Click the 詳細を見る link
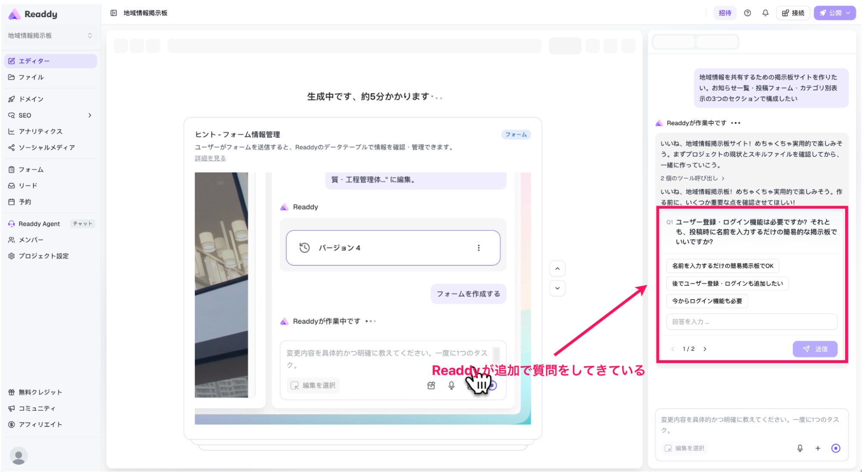This screenshot has height=472, width=862. [x=210, y=158]
